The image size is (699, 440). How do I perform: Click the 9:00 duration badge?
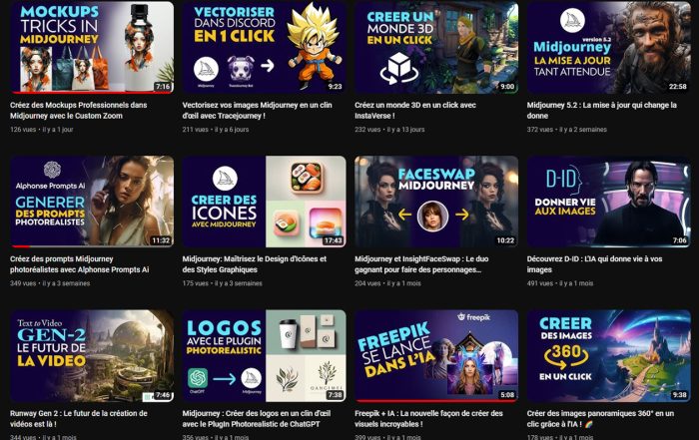pos(507,87)
